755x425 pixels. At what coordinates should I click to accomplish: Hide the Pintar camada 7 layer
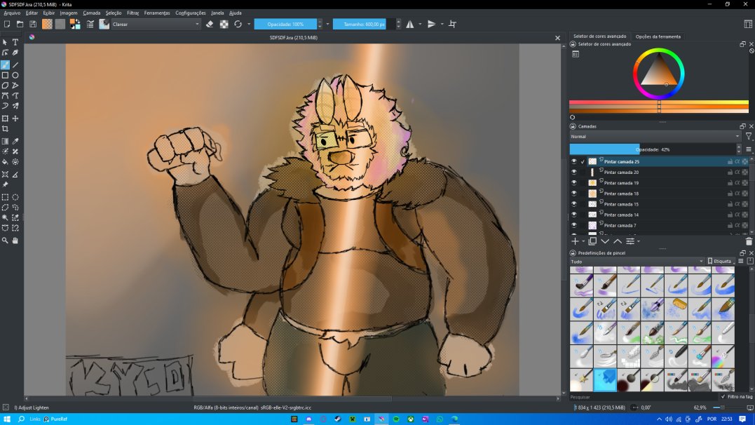click(573, 225)
